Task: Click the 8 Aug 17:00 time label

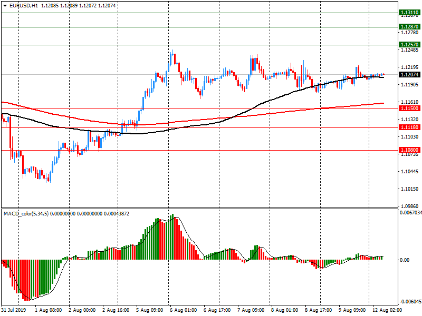Action: tap(319, 310)
